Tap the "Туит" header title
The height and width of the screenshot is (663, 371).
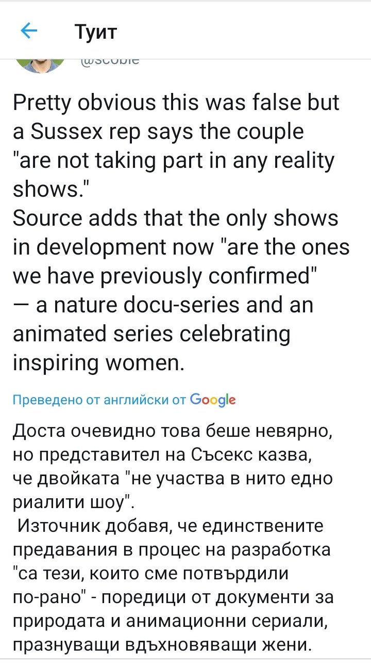click(x=96, y=32)
